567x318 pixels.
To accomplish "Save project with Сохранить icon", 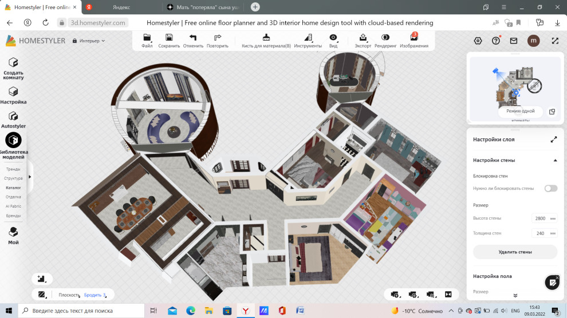I will [169, 41].
